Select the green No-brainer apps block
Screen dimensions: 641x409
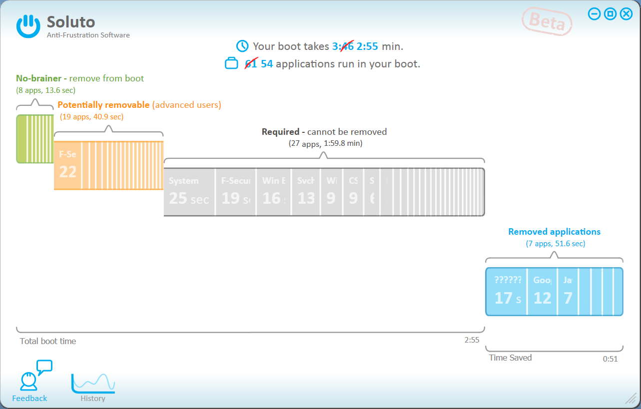[x=35, y=139]
